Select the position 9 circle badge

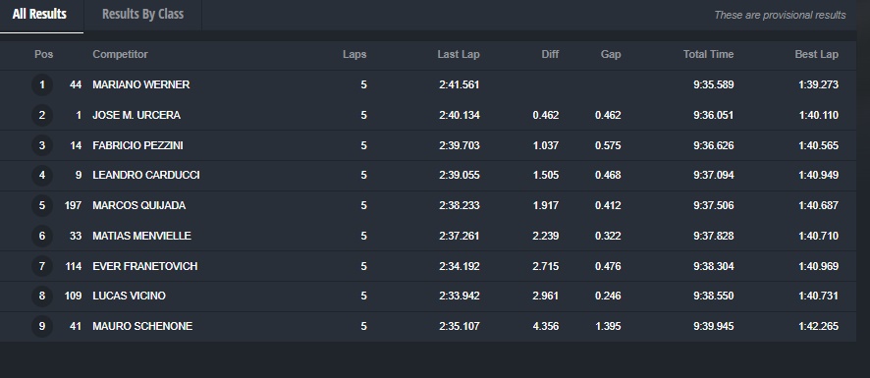pos(42,326)
